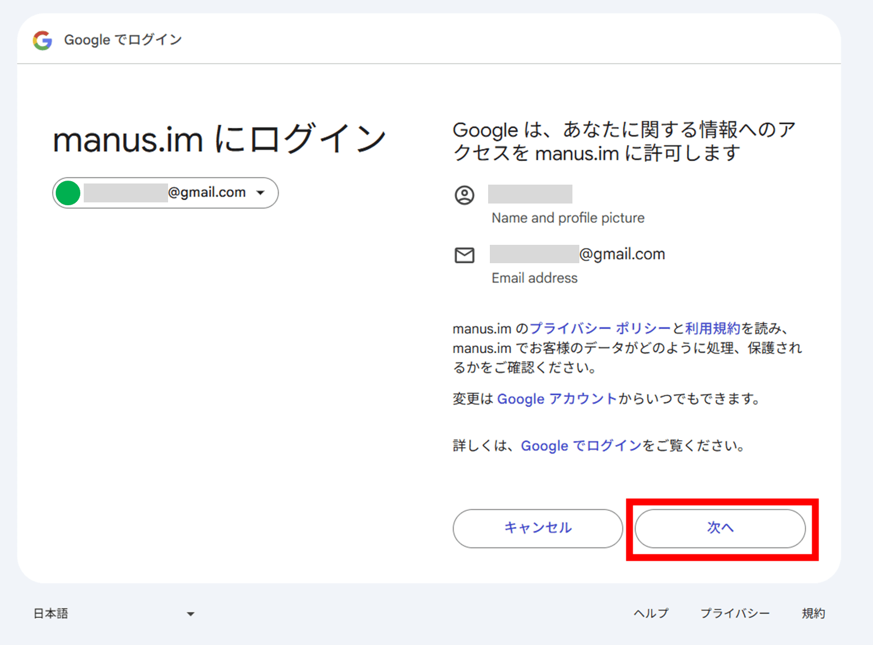Open the 利用規約 link
Screen dimensions: 873x645
[712, 329]
